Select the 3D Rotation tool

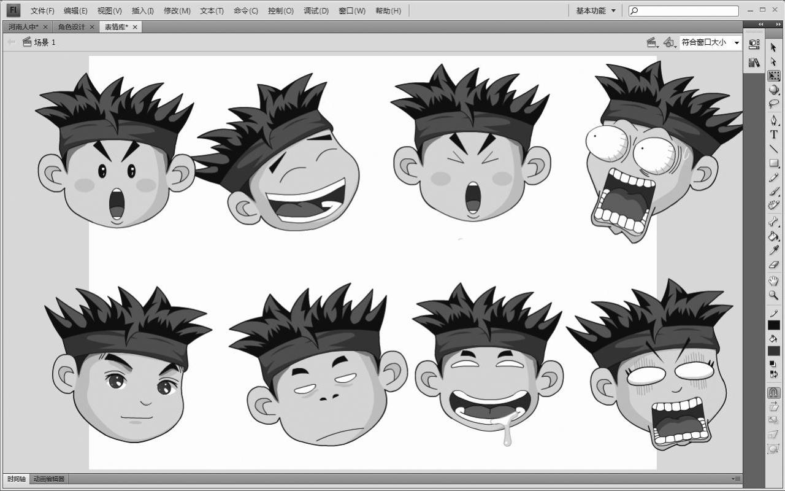(773, 90)
